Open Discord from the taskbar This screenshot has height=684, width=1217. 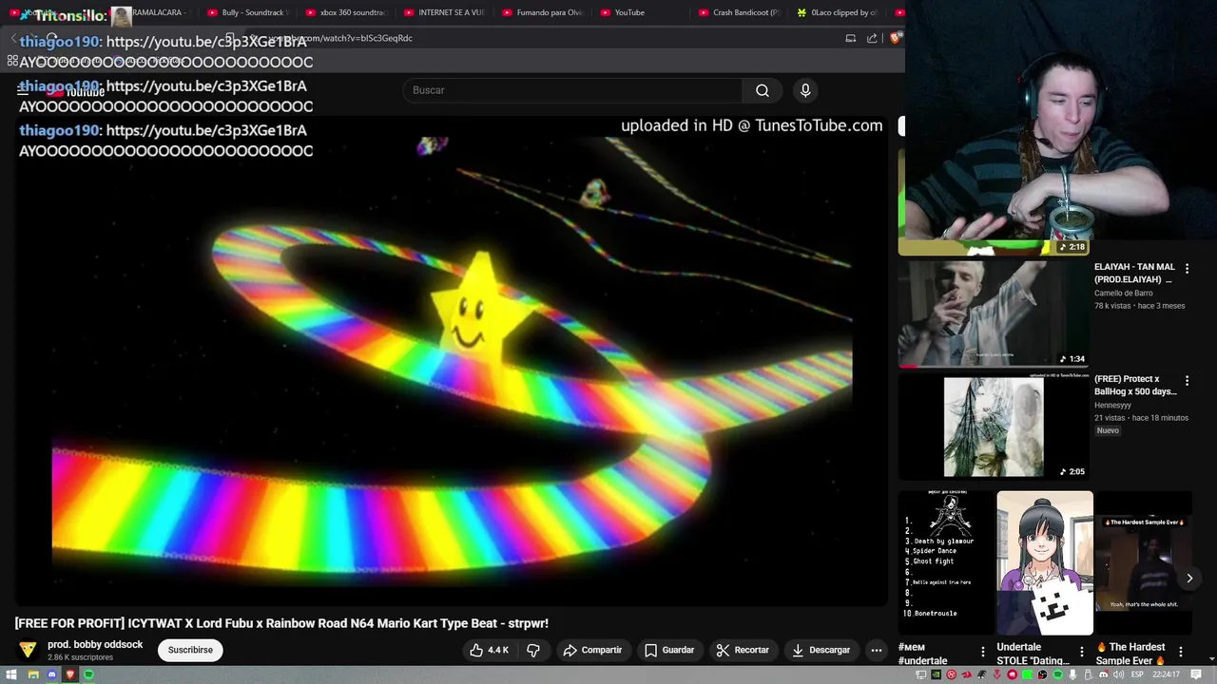pos(51,674)
